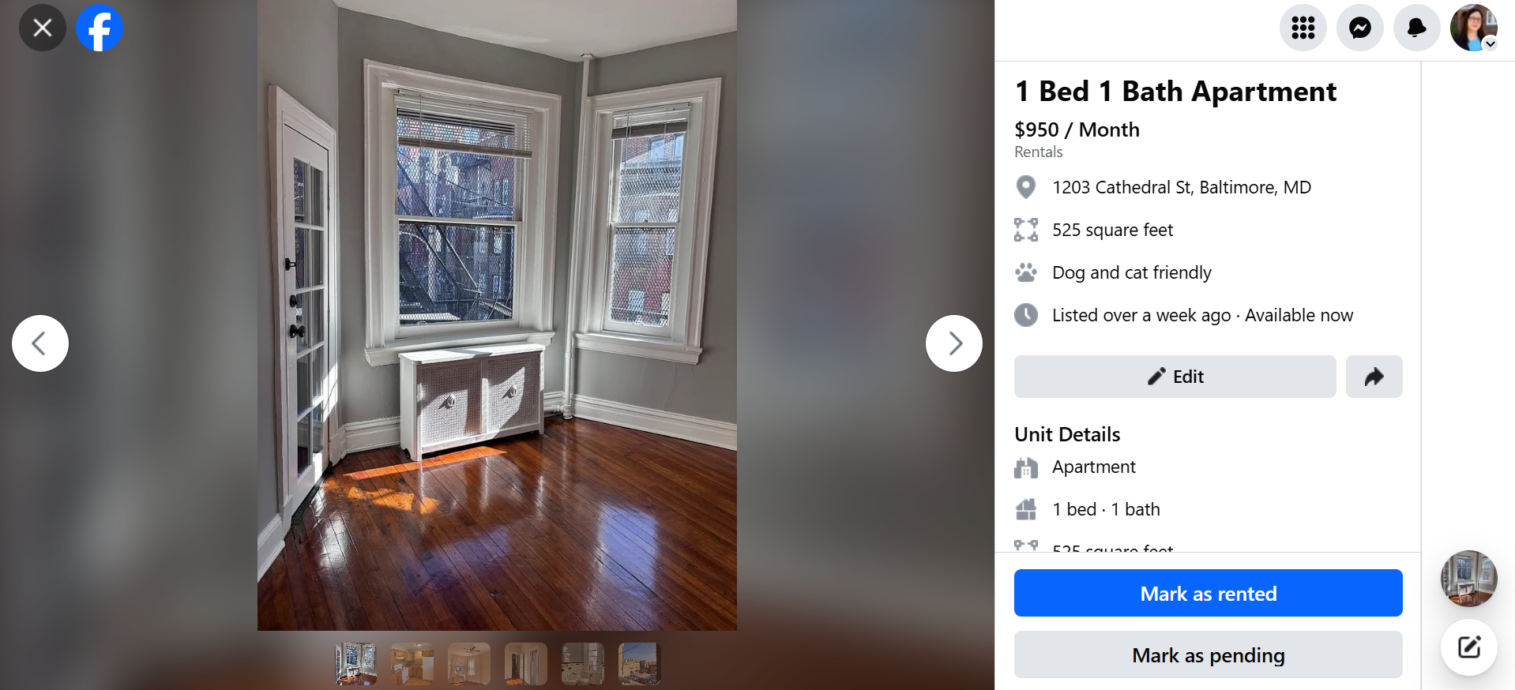Edit the apartment listing
The image size is (1515, 690).
[x=1175, y=377]
